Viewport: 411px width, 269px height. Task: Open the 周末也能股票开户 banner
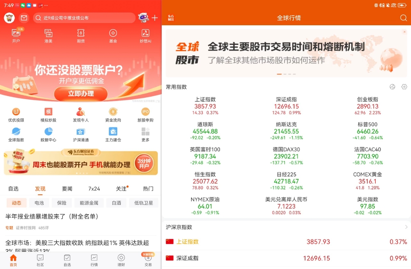point(81,162)
